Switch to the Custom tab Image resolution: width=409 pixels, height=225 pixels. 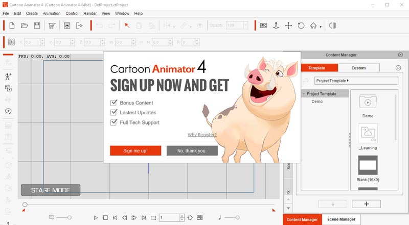pyautogui.click(x=359, y=68)
